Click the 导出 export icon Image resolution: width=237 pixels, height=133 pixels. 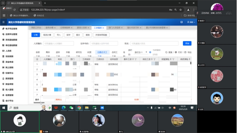click(x=185, y=52)
